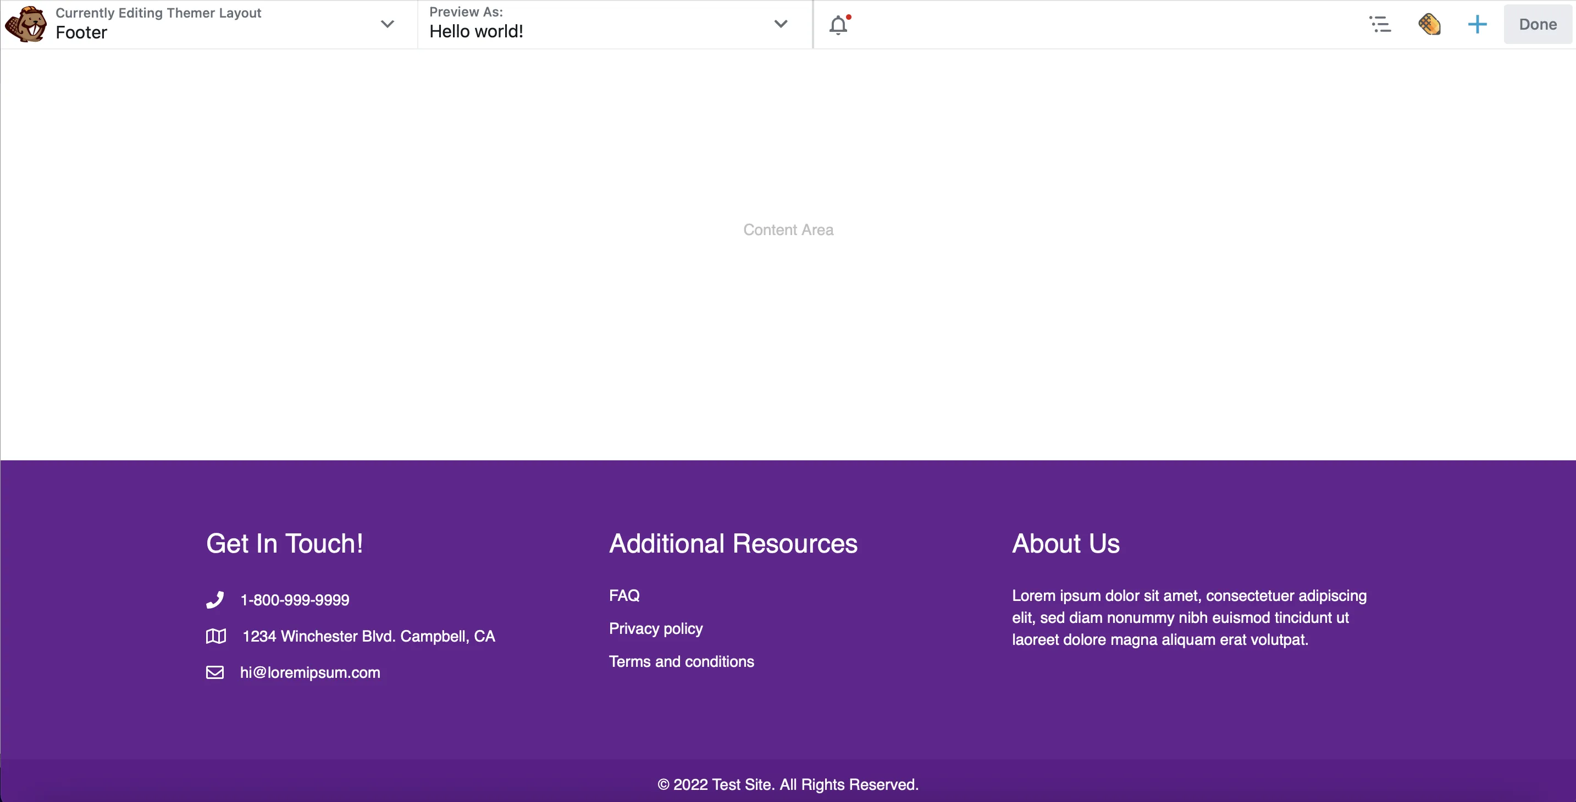The height and width of the screenshot is (802, 1576).
Task: Expand the Footer layout title dropdown
Action: click(x=388, y=24)
